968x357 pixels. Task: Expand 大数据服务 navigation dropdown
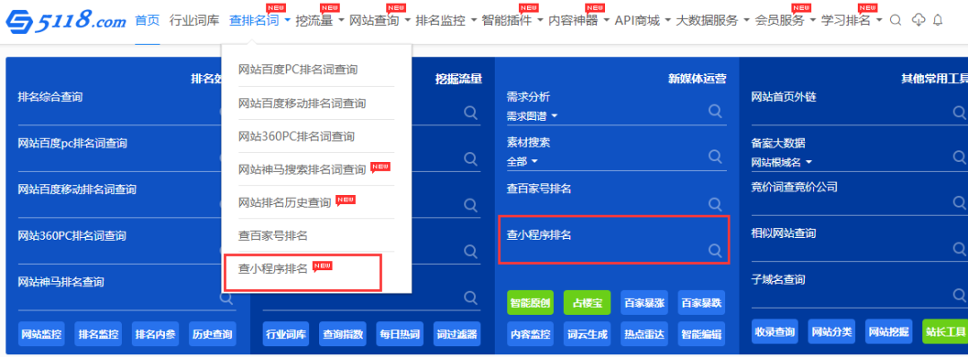click(713, 21)
